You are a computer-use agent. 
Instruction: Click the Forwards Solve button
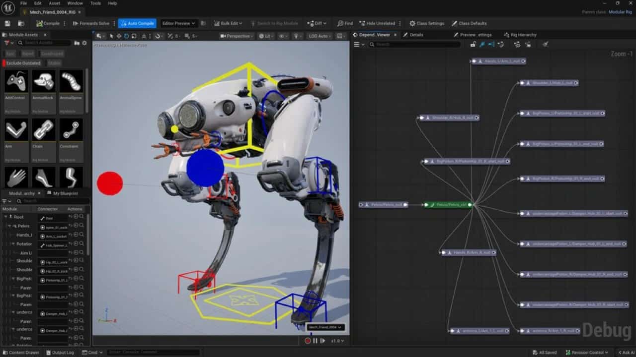[x=91, y=23]
